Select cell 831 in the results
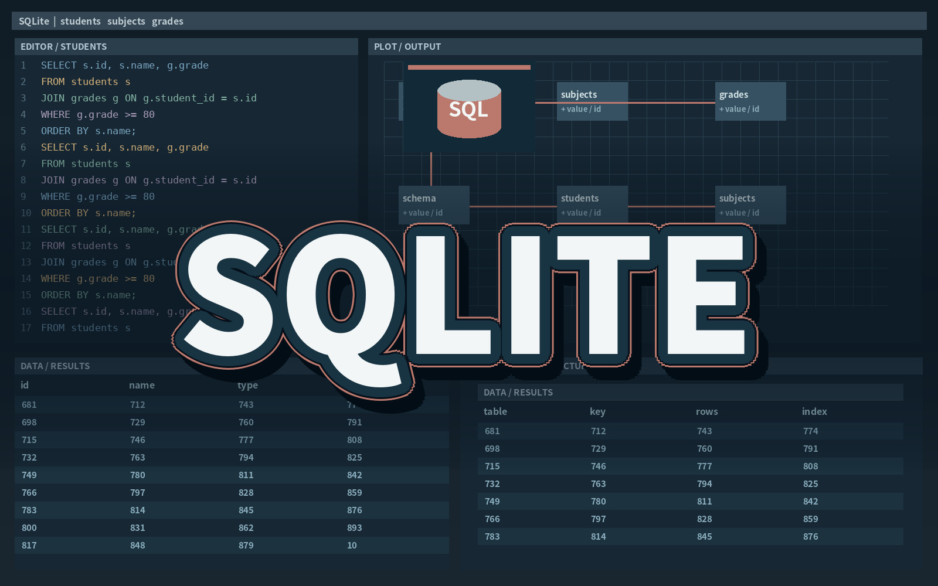Image resolution: width=938 pixels, height=586 pixels. point(138,527)
